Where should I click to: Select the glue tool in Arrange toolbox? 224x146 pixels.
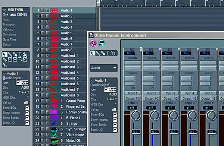[5, 60]
